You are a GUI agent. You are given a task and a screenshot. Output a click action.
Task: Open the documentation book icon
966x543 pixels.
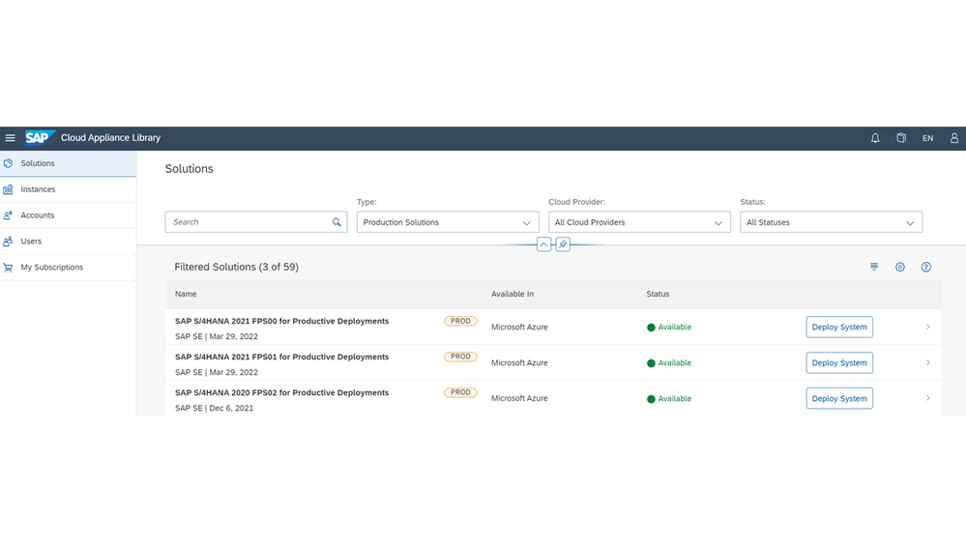point(901,138)
